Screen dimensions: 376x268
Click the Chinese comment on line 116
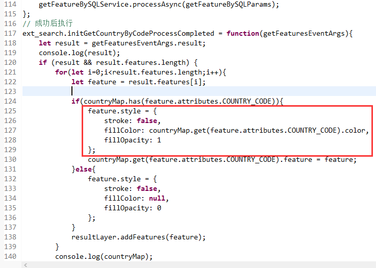[x=47, y=23]
